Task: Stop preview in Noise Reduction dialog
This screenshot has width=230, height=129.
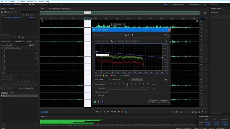Action: [x=98, y=102]
